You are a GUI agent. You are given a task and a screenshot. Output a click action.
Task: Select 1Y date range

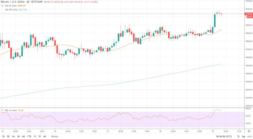35,136
